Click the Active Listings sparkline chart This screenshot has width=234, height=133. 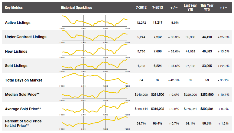pyautogui.click(x=95, y=22)
